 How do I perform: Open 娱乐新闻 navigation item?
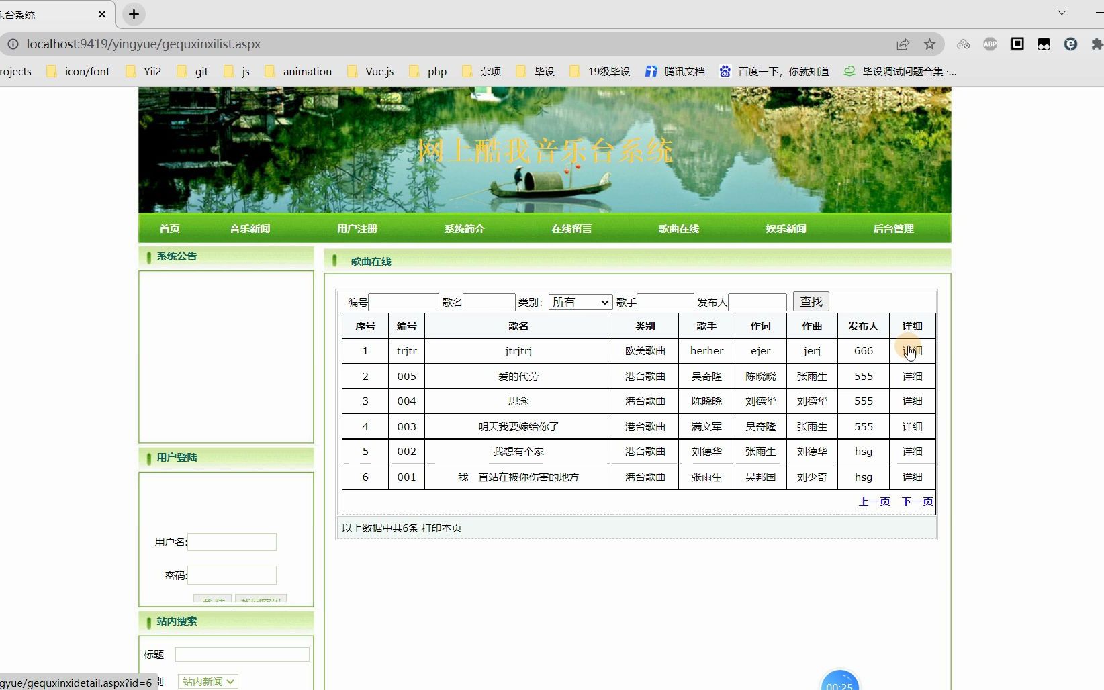pos(786,229)
